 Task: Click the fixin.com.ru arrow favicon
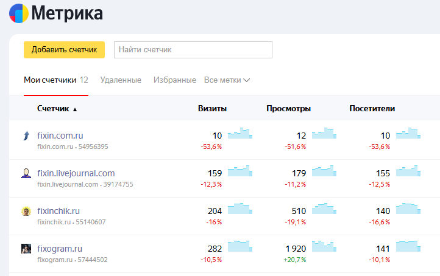(x=26, y=136)
